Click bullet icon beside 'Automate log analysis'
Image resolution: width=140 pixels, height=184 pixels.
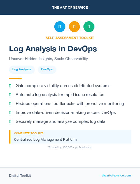point(10,95)
